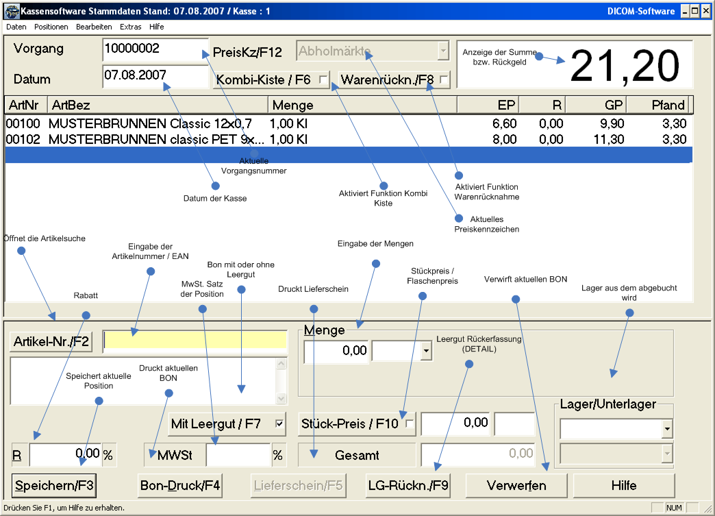Click the Verwerfen button

[516, 486]
